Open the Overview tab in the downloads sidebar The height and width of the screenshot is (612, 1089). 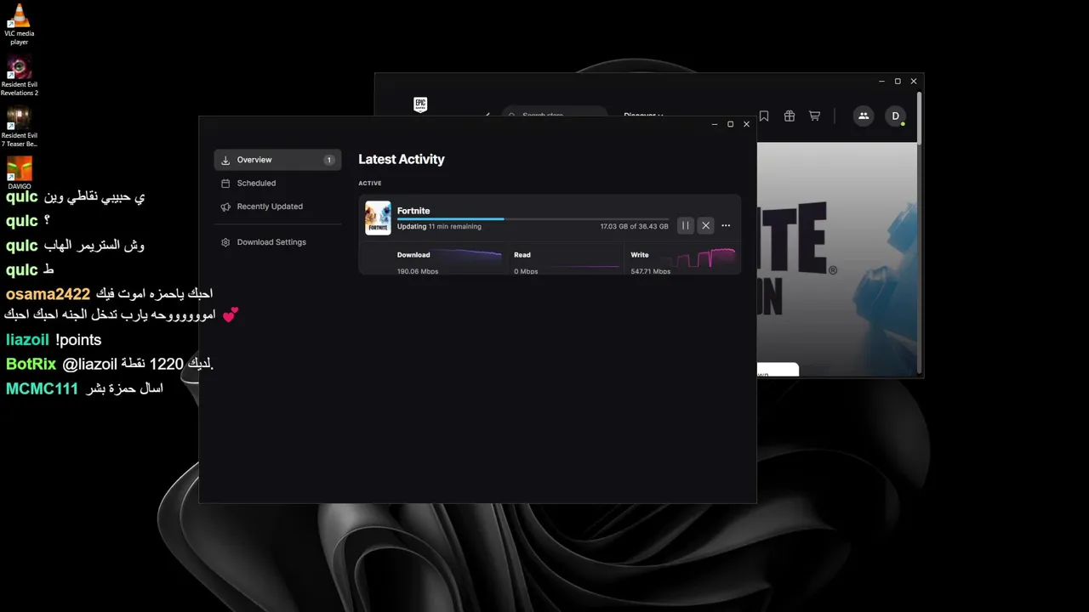277,160
